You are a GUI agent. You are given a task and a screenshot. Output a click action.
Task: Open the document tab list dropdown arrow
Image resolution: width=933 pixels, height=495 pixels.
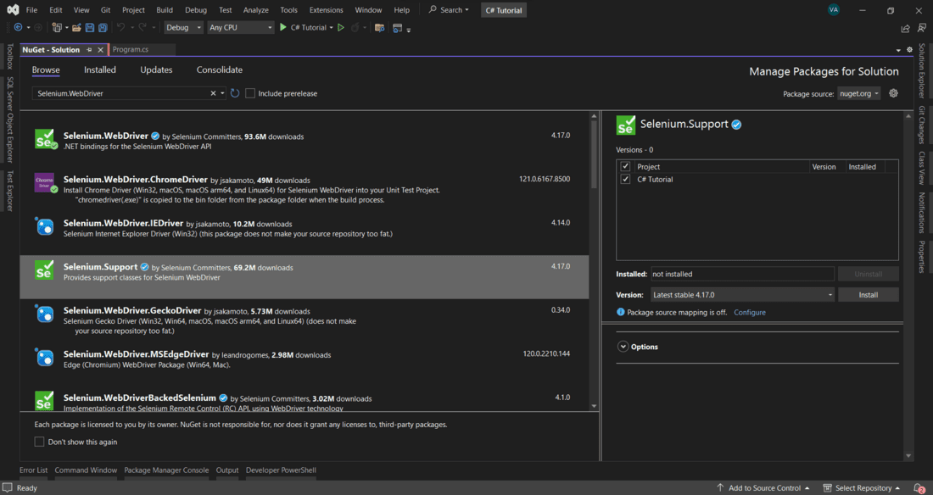898,50
